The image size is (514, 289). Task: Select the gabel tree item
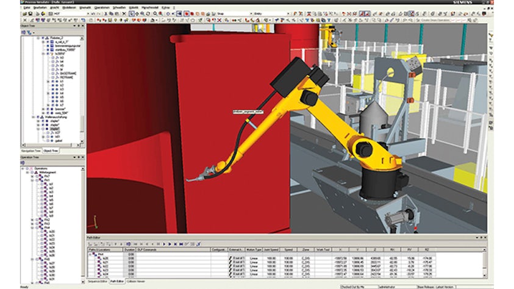pyautogui.click(x=59, y=141)
